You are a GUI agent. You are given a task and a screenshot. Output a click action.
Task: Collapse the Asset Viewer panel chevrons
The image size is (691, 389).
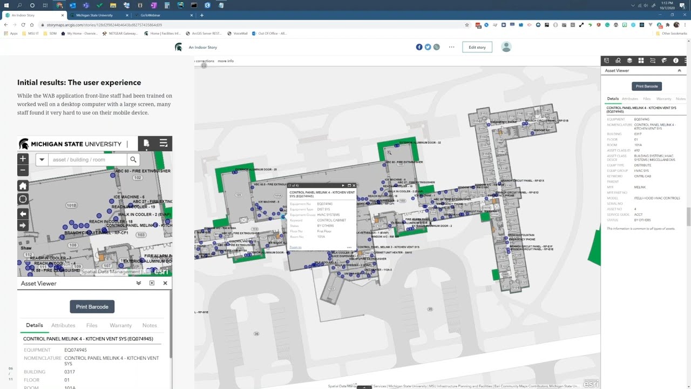tap(139, 283)
